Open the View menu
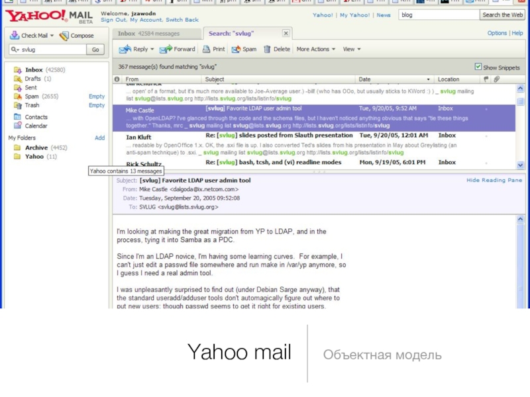 pyautogui.click(x=352, y=49)
